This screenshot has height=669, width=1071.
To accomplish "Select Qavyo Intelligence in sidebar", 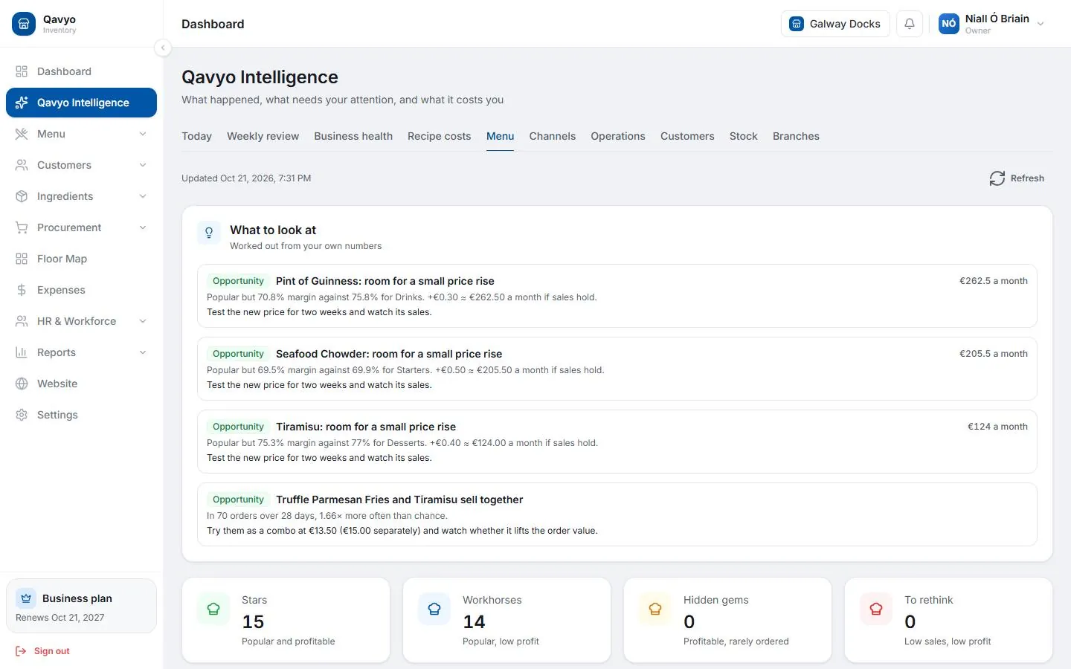I will tap(81, 103).
